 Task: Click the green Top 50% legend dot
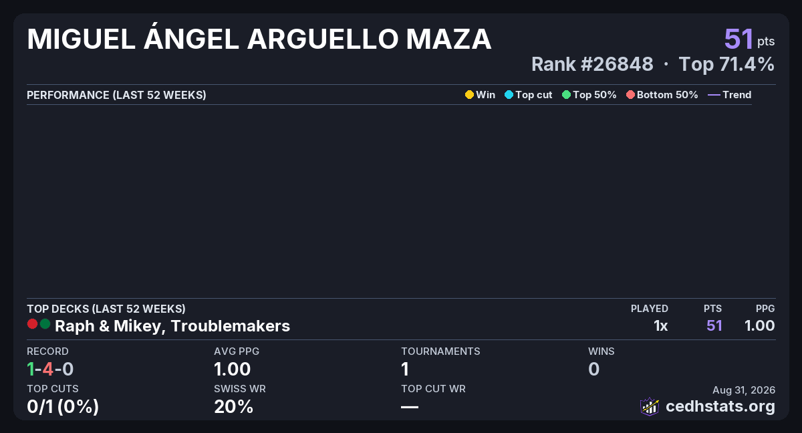pyautogui.click(x=567, y=95)
